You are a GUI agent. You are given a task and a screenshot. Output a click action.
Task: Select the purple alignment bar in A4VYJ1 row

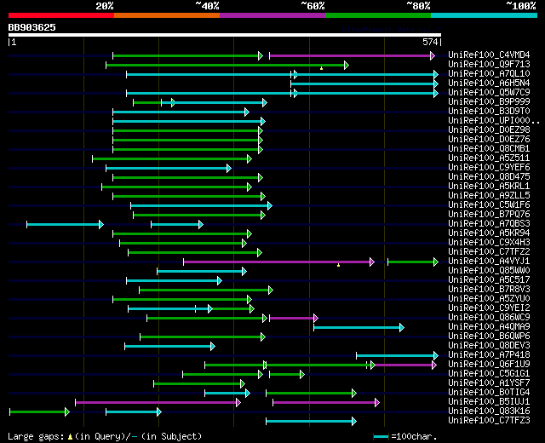(x=278, y=262)
